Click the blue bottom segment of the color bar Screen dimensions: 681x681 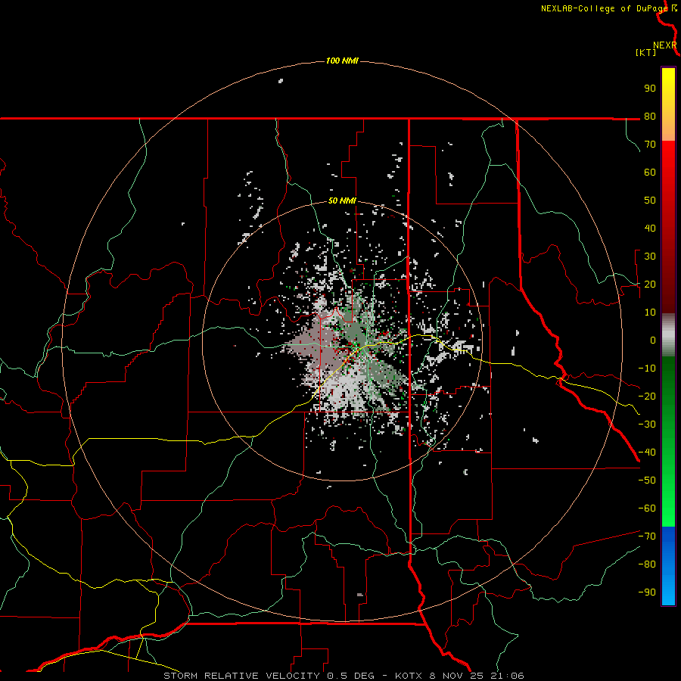tap(668, 565)
